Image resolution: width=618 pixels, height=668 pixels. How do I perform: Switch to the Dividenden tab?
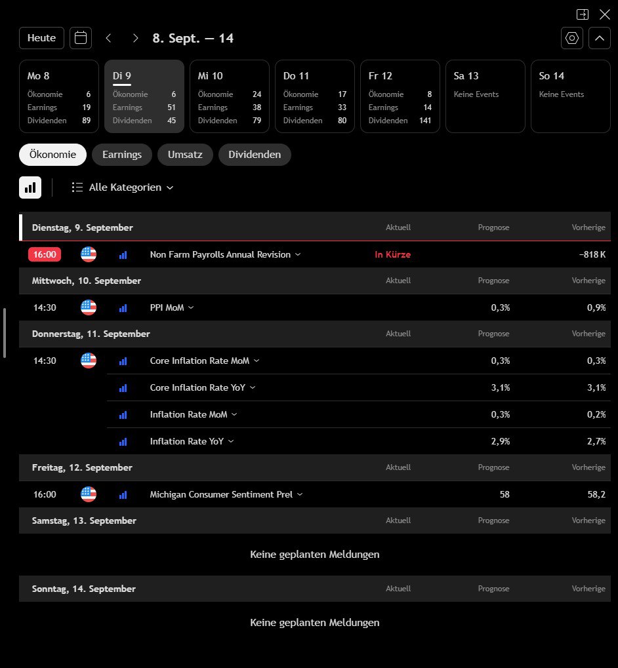[255, 155]
